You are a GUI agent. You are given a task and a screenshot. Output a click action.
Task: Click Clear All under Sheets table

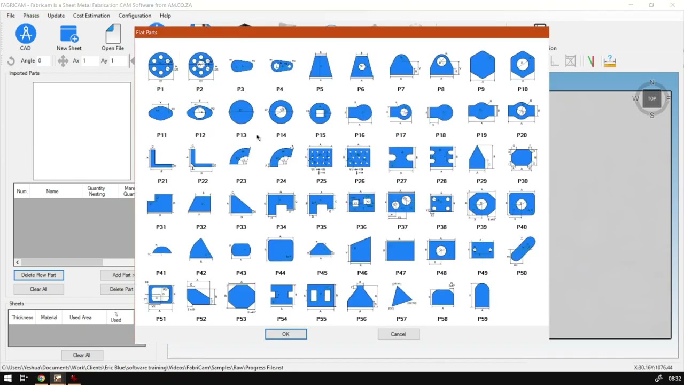pyautogui.click(x=82, y=355)
